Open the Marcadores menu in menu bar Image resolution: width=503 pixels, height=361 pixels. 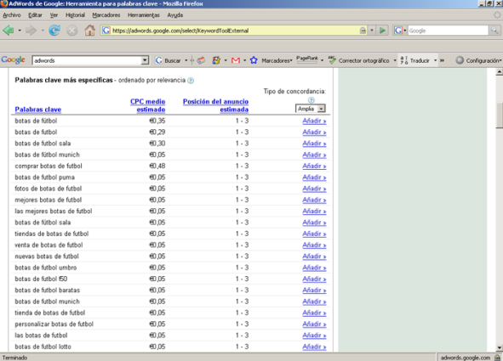(x=106, y=15)
